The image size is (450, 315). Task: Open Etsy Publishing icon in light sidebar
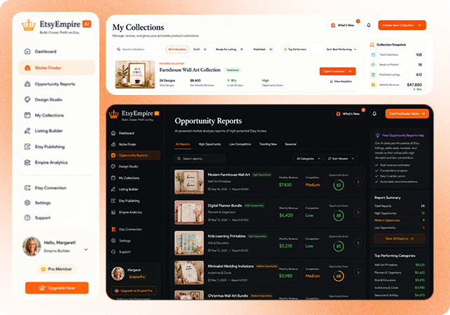tap(27, 147)
